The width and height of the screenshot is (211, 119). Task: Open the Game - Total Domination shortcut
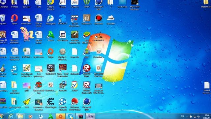point(63,71)
